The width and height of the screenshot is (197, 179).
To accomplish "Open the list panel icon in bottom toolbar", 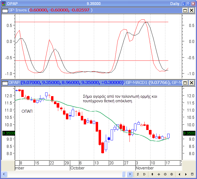I will (x=192, y=174).
